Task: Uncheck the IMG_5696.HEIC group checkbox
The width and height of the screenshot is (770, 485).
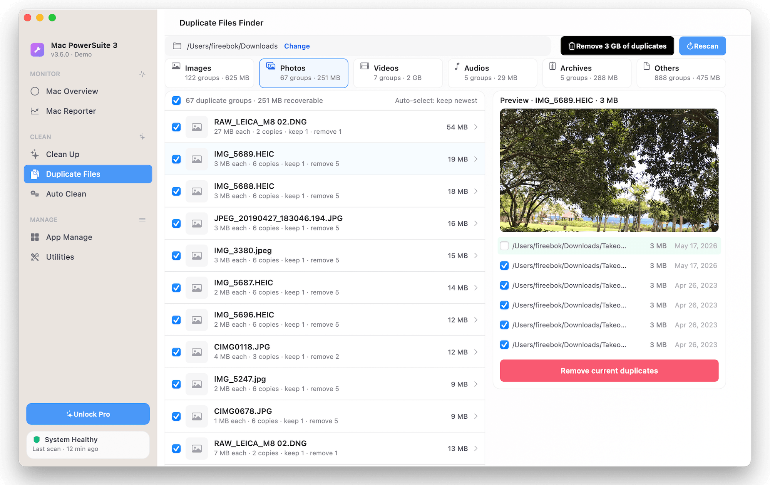Action: click(x=176, y=320)
